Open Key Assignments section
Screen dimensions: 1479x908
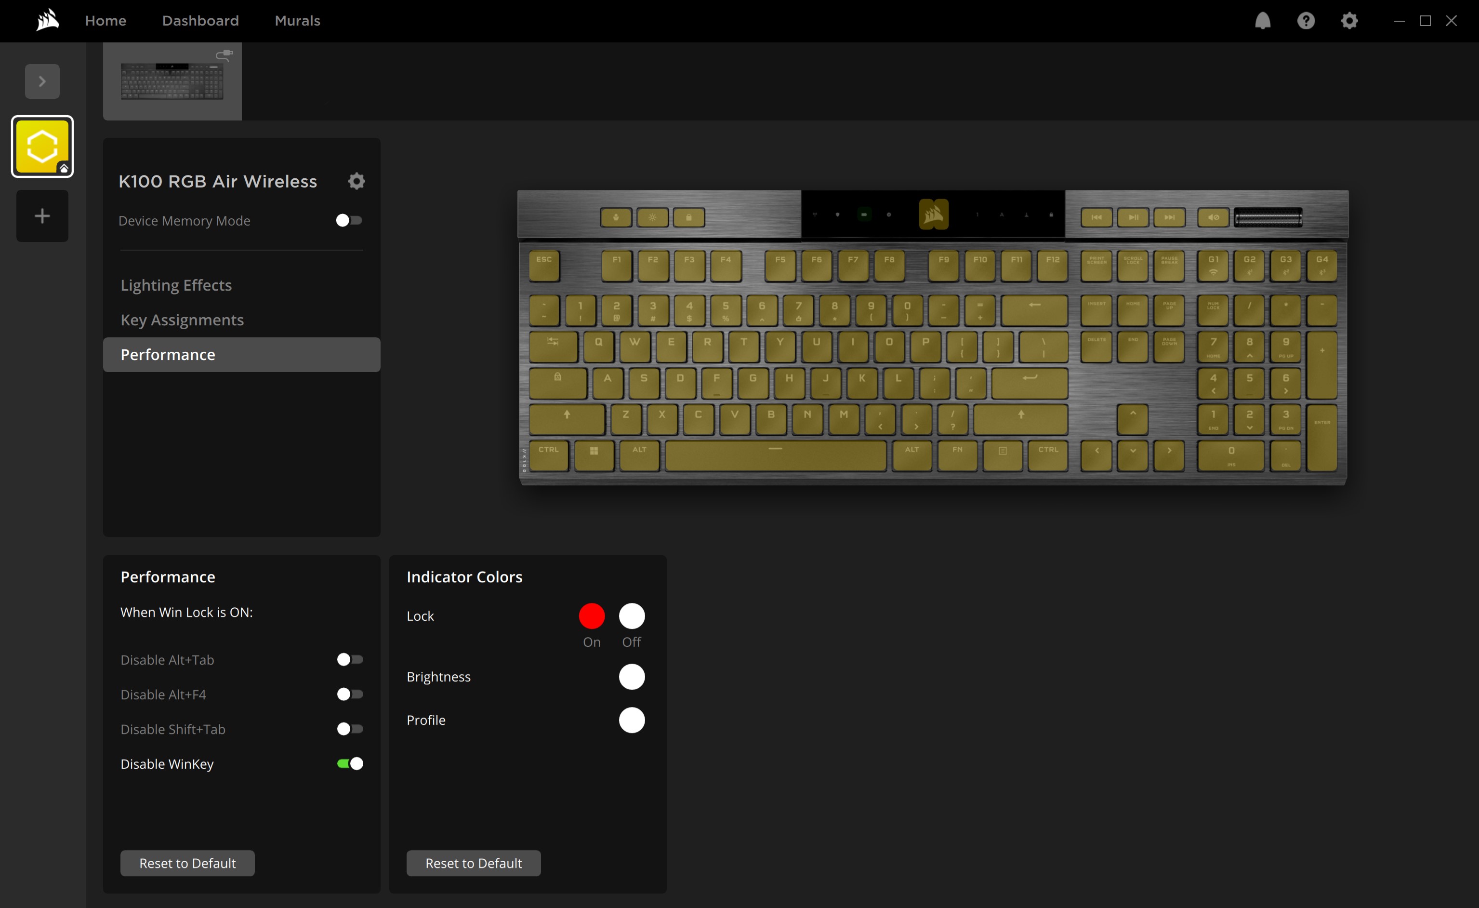coord(241,320)
